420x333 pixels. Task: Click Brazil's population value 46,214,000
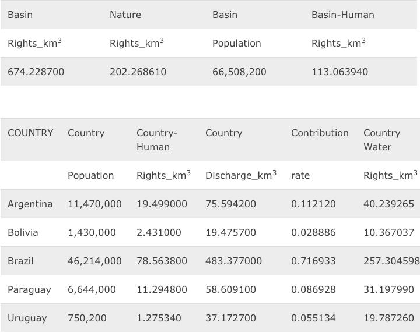pos(94,261)
